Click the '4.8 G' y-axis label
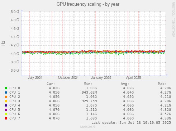The height and width of the screenshot is (131, 176). pyautogui.click(x=15, y=20)
